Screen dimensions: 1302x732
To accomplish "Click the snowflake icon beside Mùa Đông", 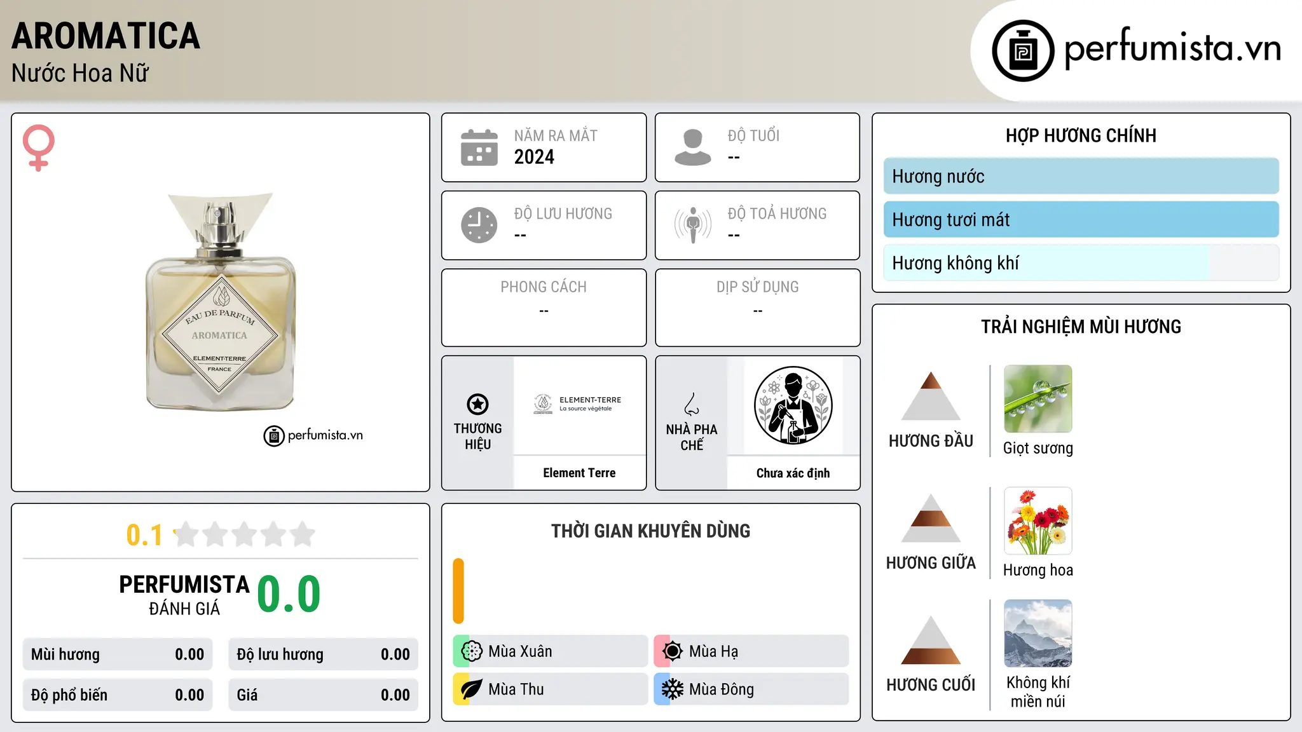I will pos(672,689).
